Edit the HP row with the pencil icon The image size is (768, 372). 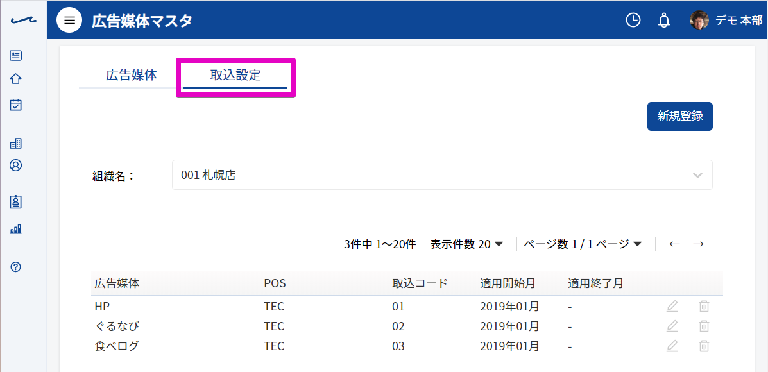coord(672,307)
